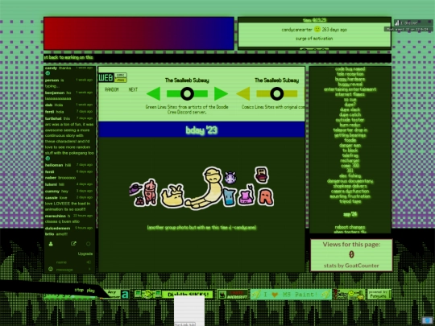
Task: Stop the music player
Action: coord(79,290)
